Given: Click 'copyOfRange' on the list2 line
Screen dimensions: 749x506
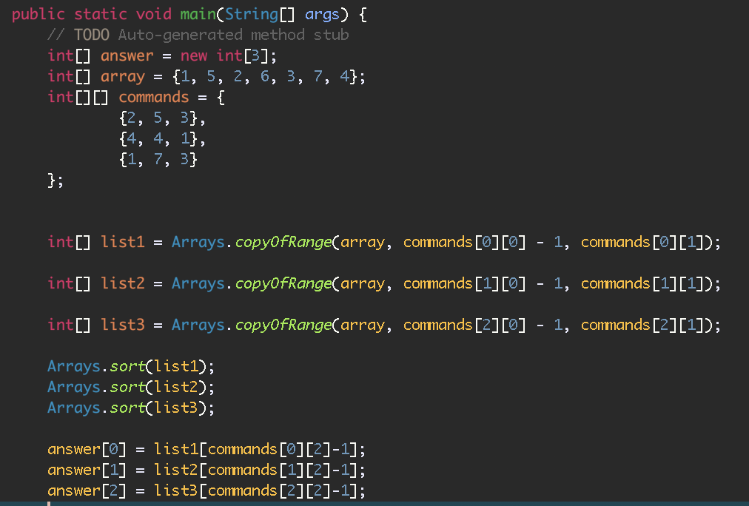Looking at the screenshot, I should [283, 284].
